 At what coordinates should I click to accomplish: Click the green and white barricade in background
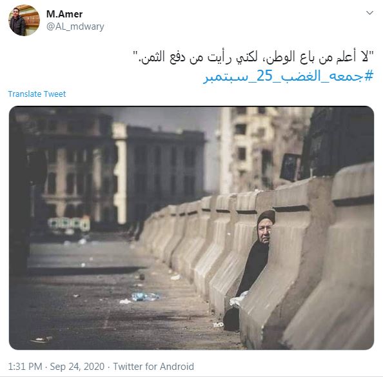[x=69, y=224]
